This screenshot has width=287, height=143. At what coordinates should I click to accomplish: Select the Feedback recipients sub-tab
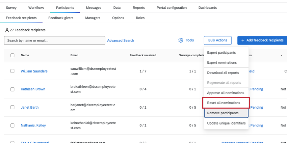pos(21,18)
